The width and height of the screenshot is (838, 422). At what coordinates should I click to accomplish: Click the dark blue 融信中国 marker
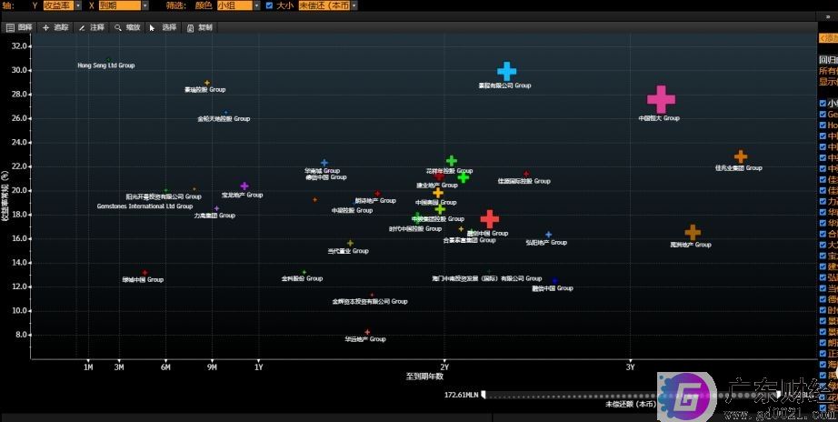(554, 281)
